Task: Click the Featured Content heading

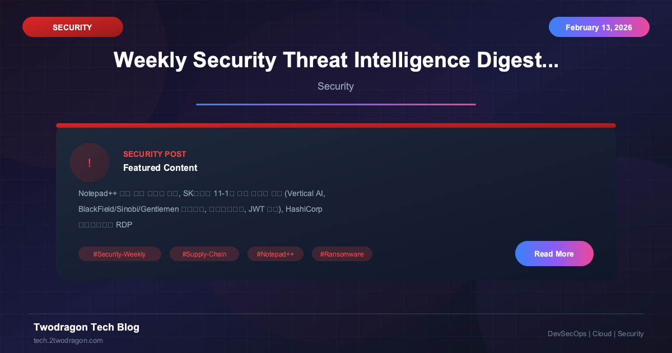Action: (160, 168)
